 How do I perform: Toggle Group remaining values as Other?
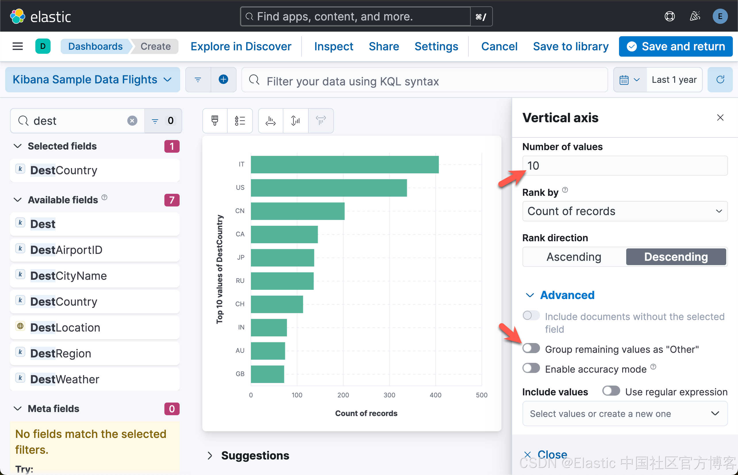(531, 349)
